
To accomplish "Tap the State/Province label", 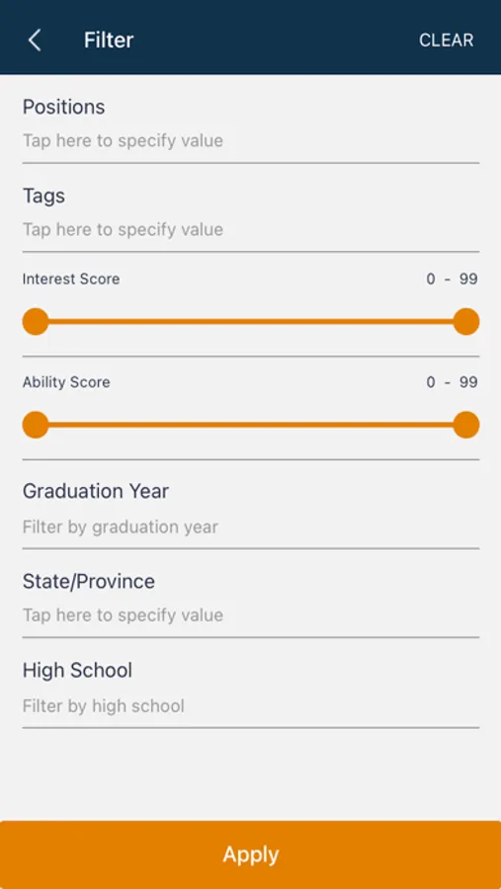I will tap(89, 582).
